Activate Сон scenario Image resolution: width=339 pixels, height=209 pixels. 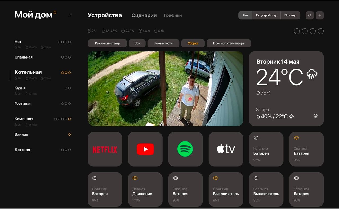(137, 43)
